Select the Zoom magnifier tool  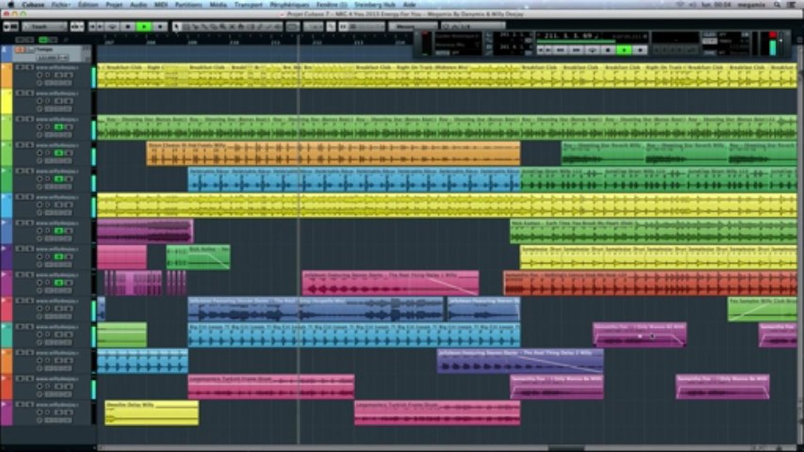tap(223, 26)
